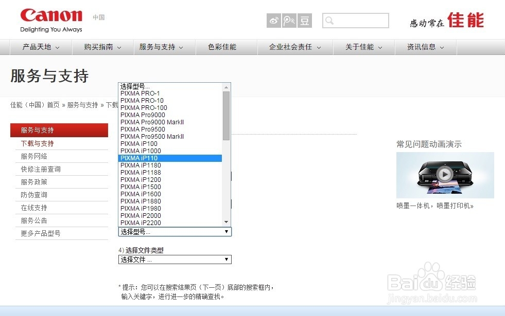Select PIXMA PRO-10 from the list

click(x=170, y=101)
